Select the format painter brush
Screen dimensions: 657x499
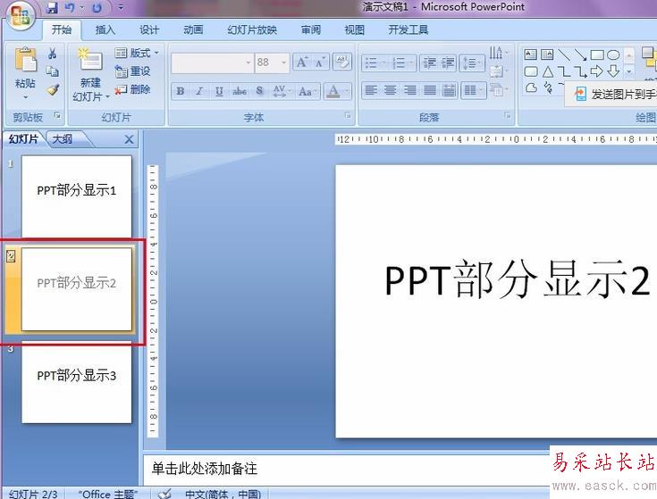pyautogui.click(x=53, y=89)
